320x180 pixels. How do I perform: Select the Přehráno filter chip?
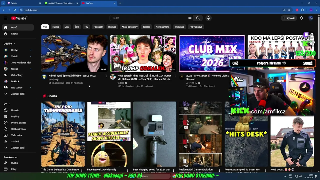[x=179, y=27]
